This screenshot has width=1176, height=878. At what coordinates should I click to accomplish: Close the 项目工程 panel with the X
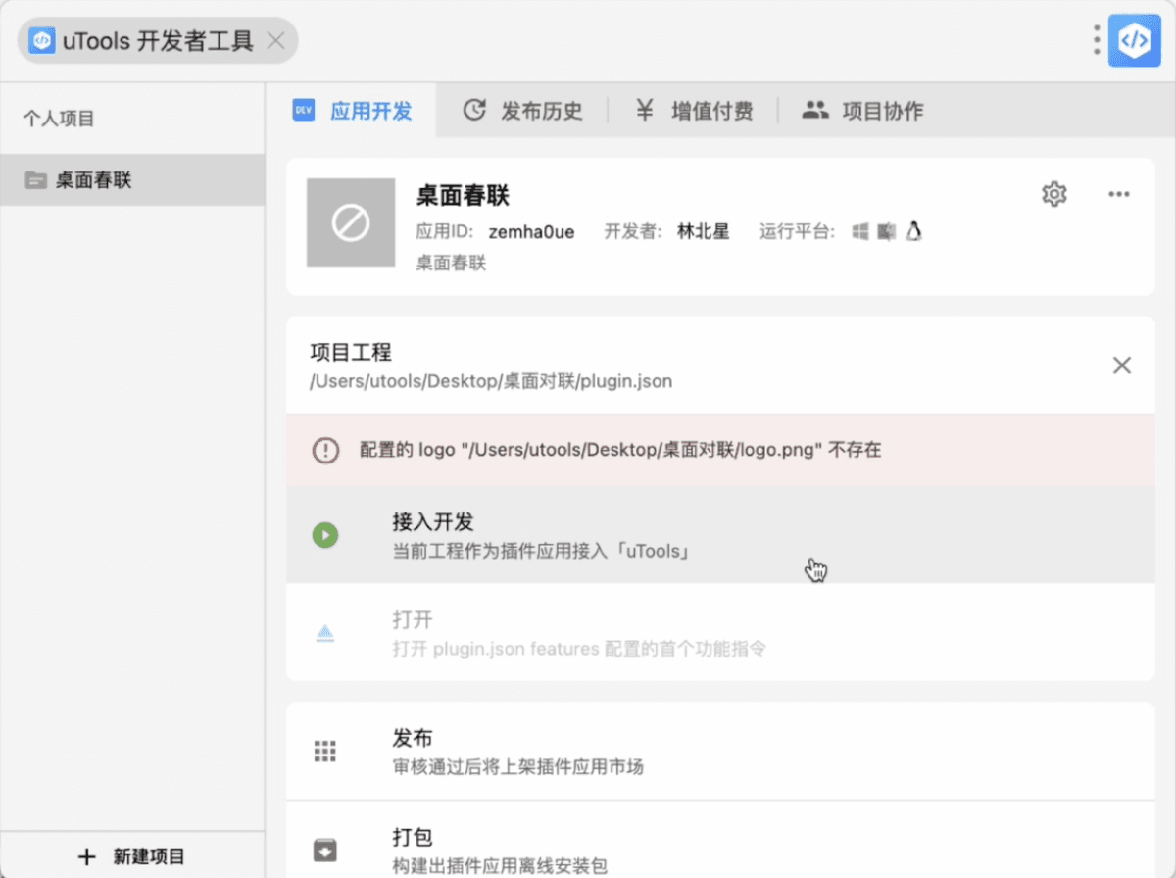1122,365
